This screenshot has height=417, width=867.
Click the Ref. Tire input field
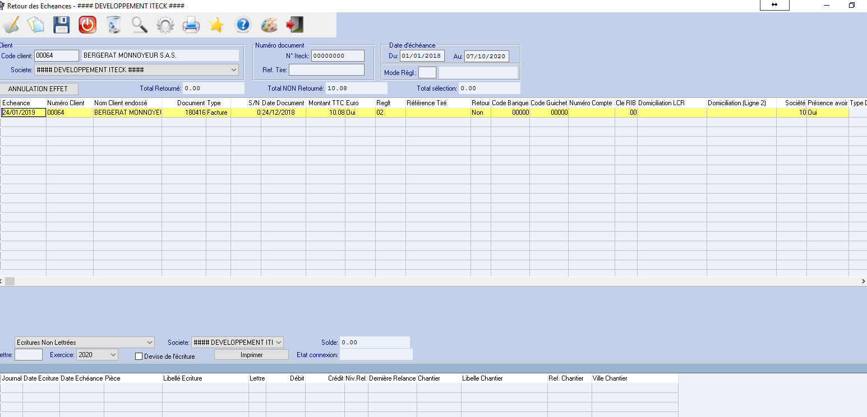click(326, 70)
